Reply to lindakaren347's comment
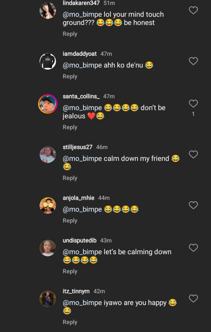The height and width of the screenshot is (332, 211). (x=70, y=34)
